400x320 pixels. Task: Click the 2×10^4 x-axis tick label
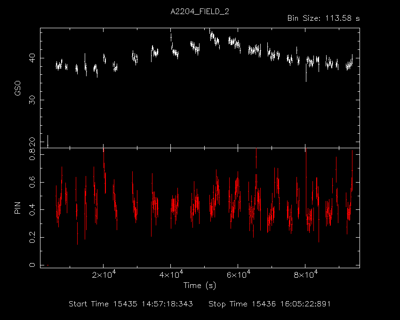pyautogui.click(x=104, y=274)
